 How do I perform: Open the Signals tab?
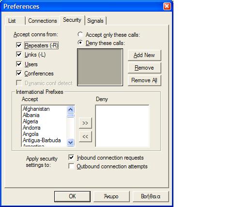95,21
